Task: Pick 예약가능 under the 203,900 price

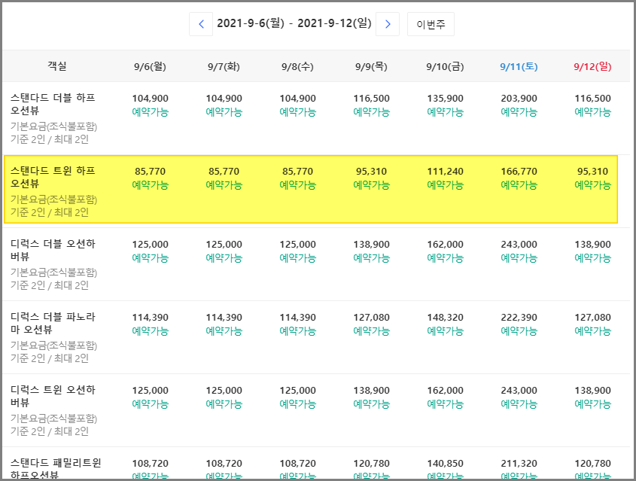Action: point(519,112)
